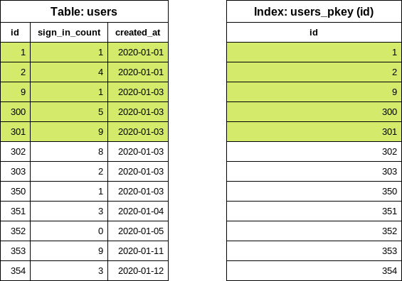Select id cell 350 in users table

pyautogui.click(x=15, y=192)
